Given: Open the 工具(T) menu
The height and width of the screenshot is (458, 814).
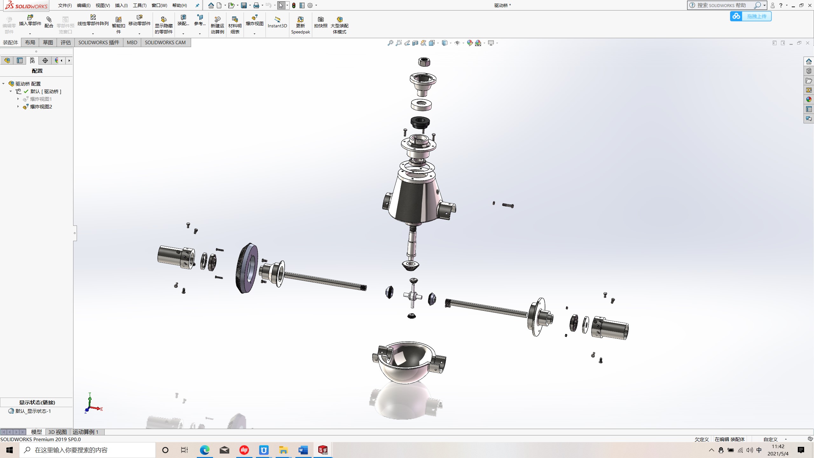Looking at the screenshot, I should [x=140, y=5].
